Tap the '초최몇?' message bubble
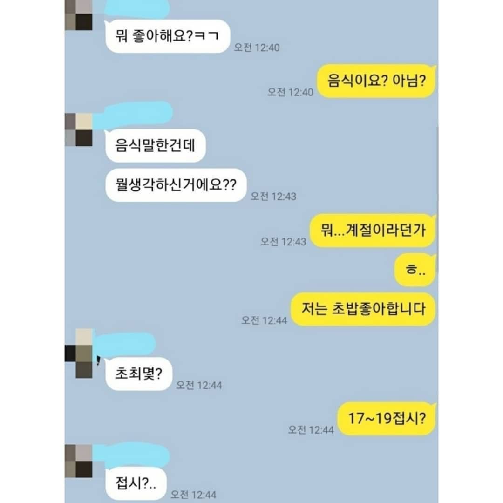 click(x=139, y=374)
